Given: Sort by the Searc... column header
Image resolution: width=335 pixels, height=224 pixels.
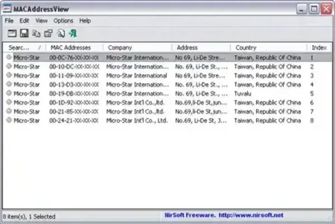Looking at the screenshot, I should [25, 47].
